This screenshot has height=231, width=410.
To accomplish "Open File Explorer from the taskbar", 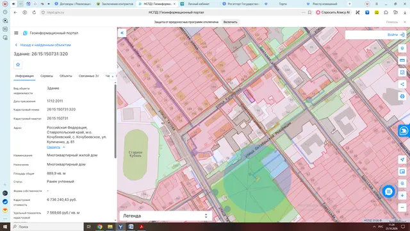I will (x=110, y=227).
